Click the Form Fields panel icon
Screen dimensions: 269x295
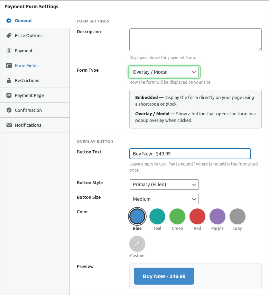(x=9, y=65)
